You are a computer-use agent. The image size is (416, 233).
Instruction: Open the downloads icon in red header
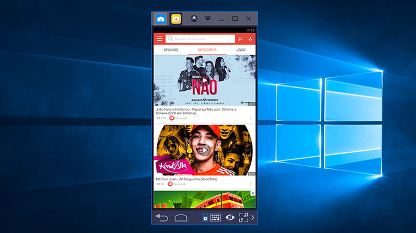pos(250,39)
